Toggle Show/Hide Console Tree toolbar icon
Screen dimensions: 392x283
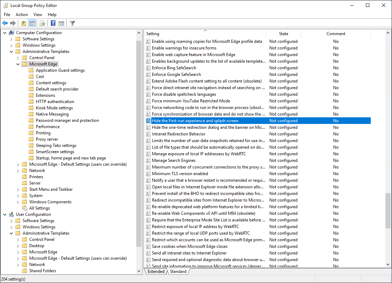tap(32, 23)
